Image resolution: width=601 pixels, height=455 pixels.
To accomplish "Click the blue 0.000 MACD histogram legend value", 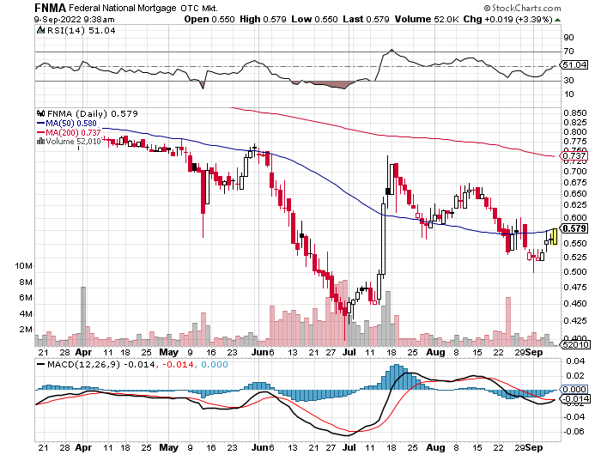I will (215, 364).
